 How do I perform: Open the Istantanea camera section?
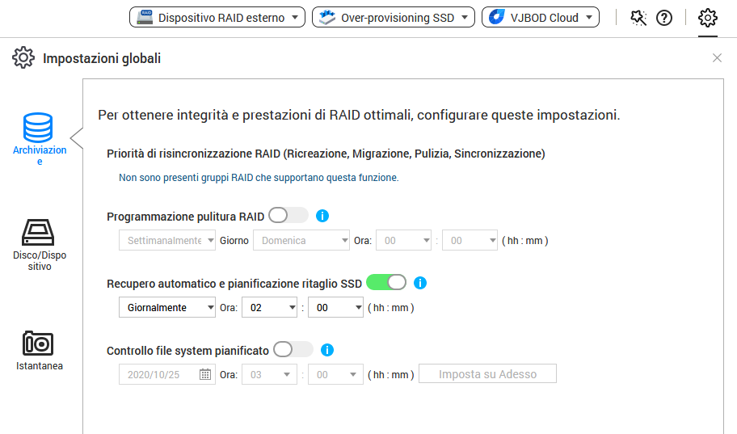(x=38, y=349)
